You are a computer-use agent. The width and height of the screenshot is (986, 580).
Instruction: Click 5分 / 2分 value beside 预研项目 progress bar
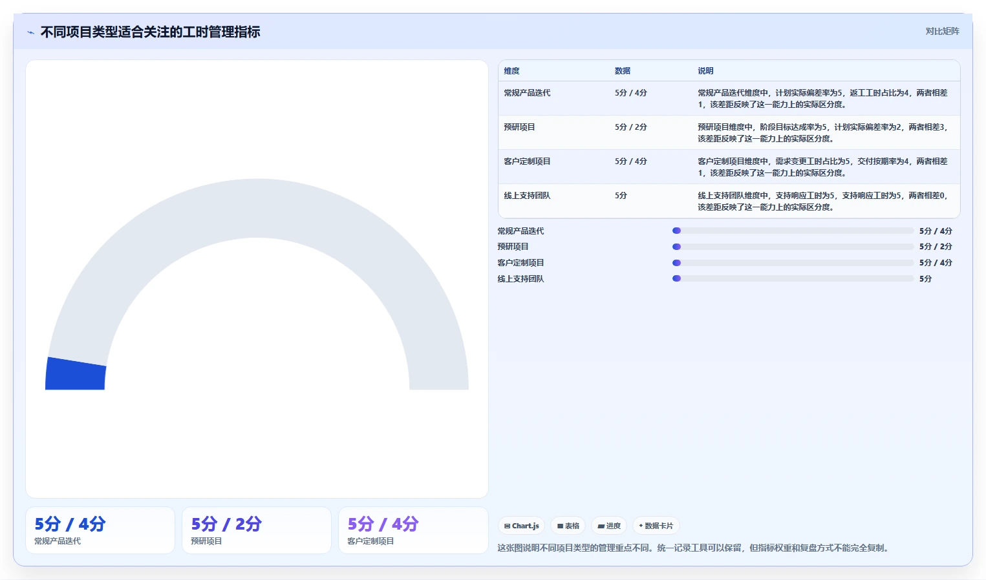(x=936, y=247)
